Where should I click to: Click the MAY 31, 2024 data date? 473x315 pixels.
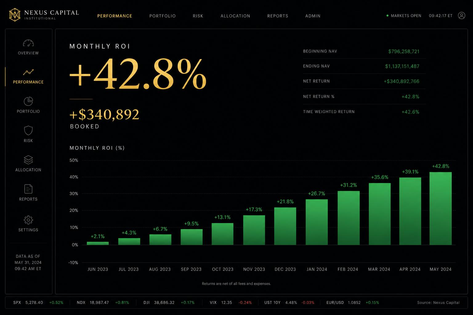(x=28, y=262)
